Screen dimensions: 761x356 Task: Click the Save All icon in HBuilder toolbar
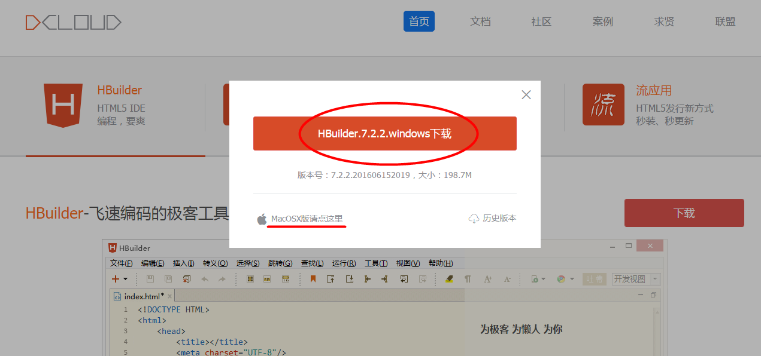pyautogui.click(x=168, y=279)
